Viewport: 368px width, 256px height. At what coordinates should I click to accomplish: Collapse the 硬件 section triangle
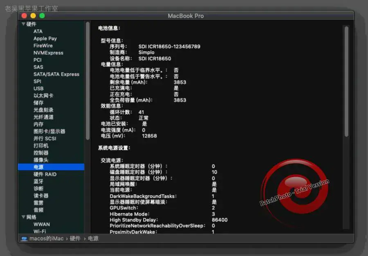pos(23,24)
